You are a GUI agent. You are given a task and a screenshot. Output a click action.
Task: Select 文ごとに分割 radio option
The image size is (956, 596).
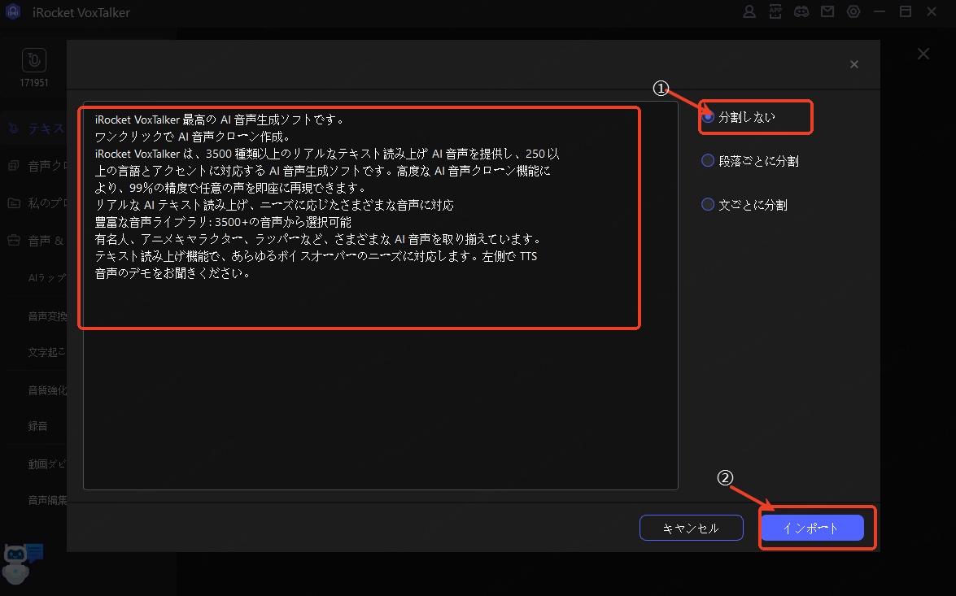[x=744, y=205]
